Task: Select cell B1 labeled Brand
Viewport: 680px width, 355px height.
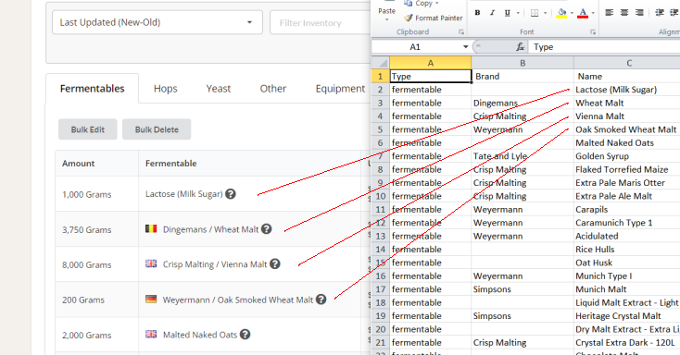Action: point(523,76)
